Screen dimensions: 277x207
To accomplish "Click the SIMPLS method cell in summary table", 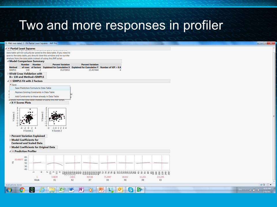I will [x=13, y=70].
